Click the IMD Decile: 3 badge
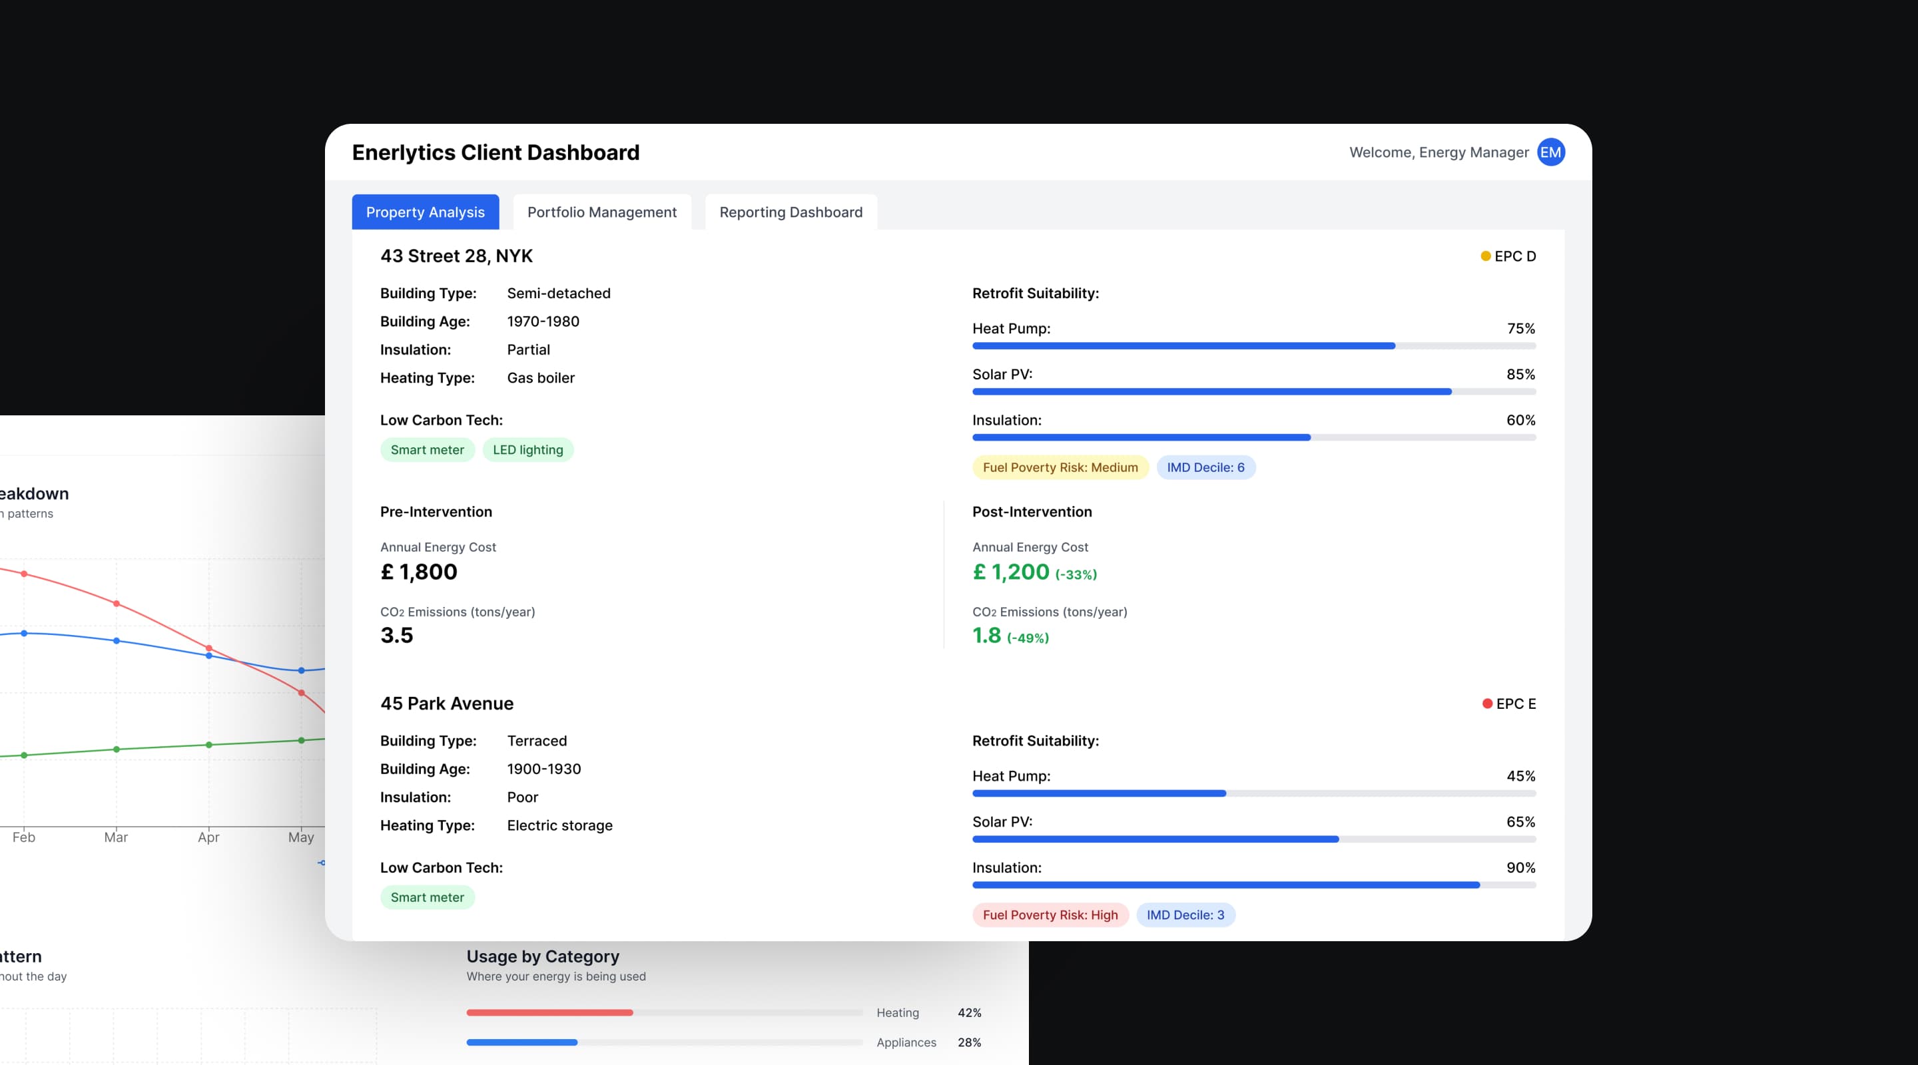 coord(1185,915)
